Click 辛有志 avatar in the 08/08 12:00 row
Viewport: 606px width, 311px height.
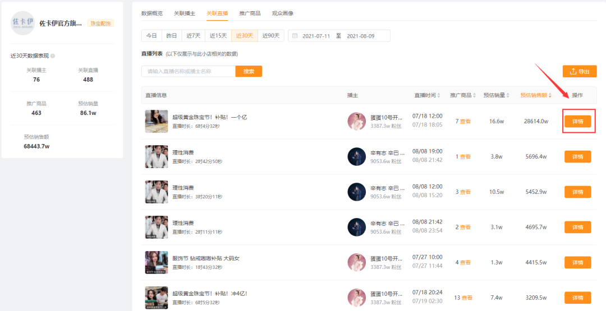(x=357, y=192)
